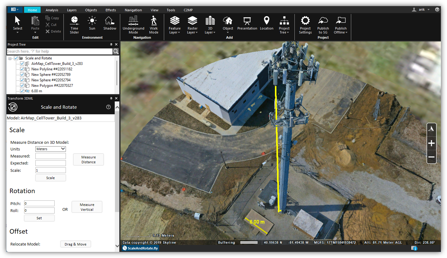The height and width of the screenshot is (258, 447).
Task: Click the Sun lighting tool
Action: pos(92,25)
